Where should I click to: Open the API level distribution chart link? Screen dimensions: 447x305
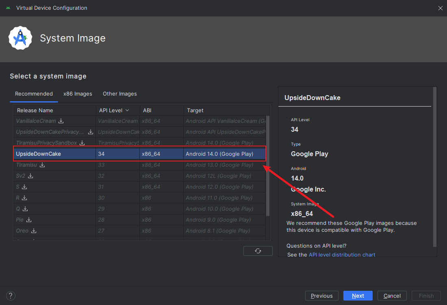[x=342, y=255]
